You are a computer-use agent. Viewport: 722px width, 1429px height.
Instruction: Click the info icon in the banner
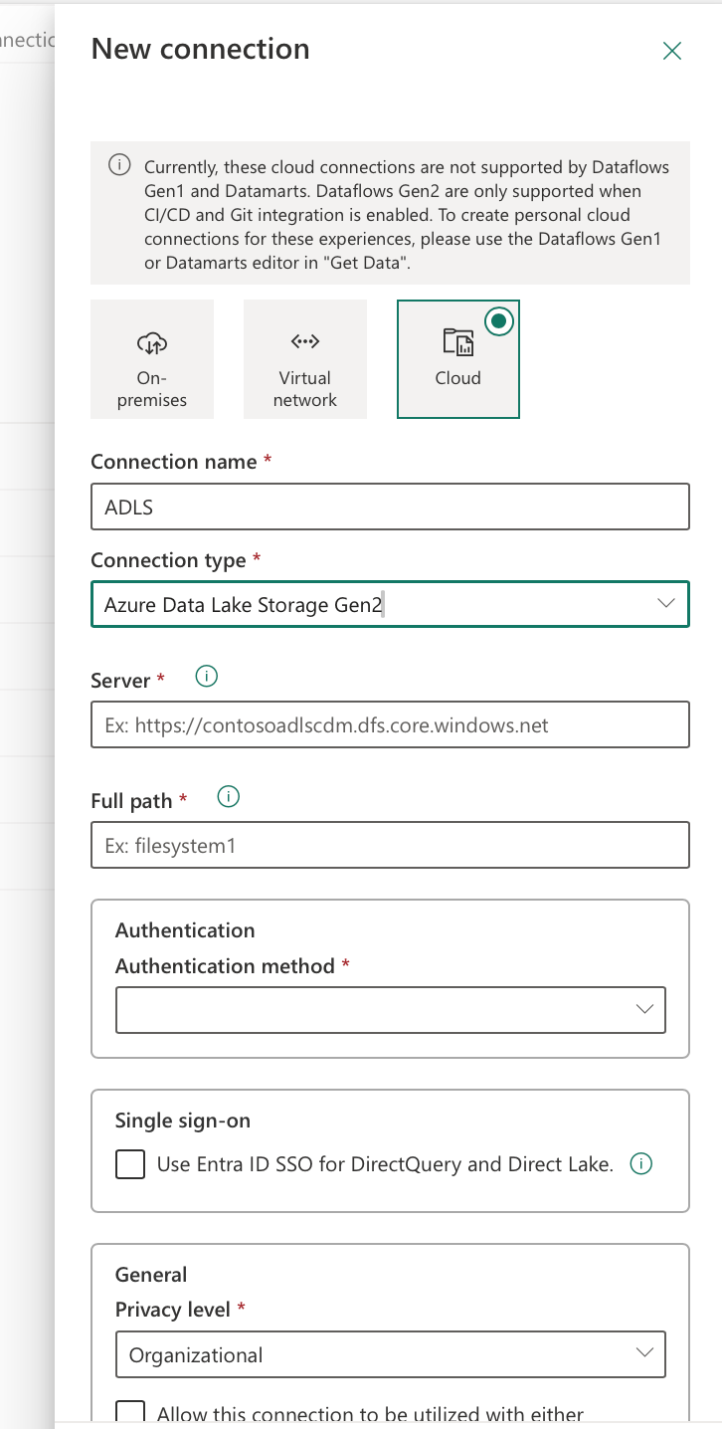(119, 165)
